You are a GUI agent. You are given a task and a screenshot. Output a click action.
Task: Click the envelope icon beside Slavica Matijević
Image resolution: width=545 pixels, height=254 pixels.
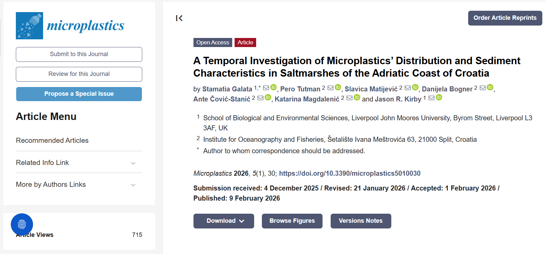407,88
